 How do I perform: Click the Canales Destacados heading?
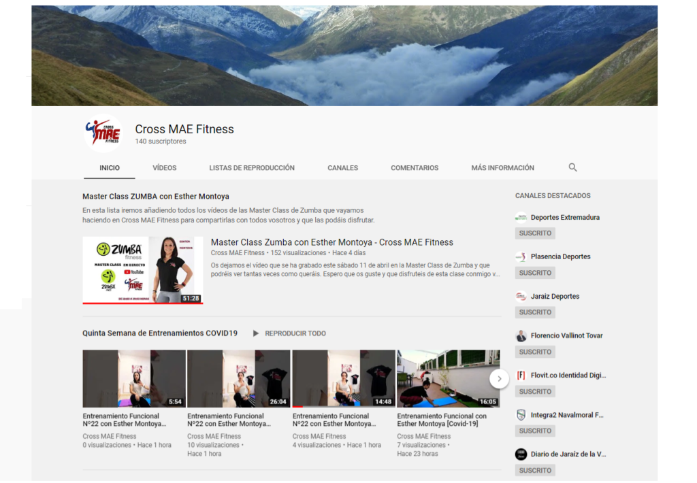pos(553,195)
